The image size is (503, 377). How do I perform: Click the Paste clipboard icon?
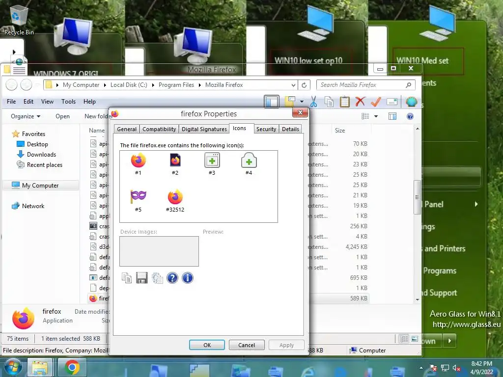pos(345,102)
